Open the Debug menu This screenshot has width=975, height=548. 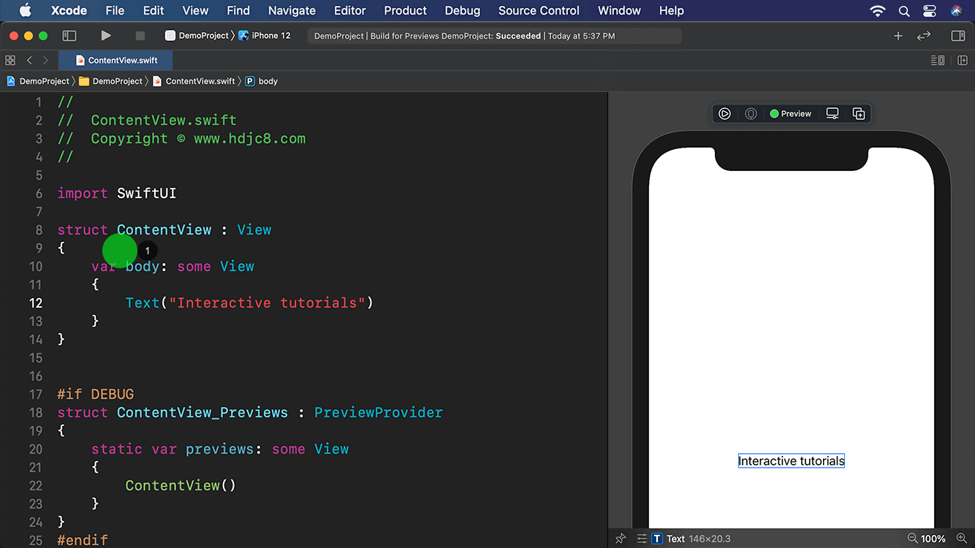coord(463,10)
